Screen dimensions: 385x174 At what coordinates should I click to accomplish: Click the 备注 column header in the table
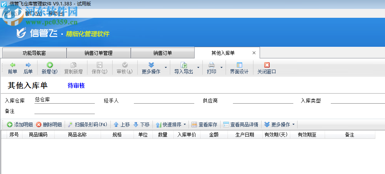[x=350, y=135]
